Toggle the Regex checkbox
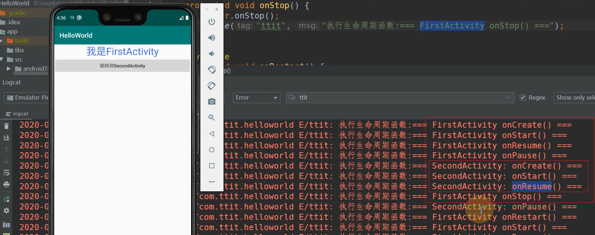Image resolution: width=595 pixels, height=235 pixels. (x=523, y=98)
